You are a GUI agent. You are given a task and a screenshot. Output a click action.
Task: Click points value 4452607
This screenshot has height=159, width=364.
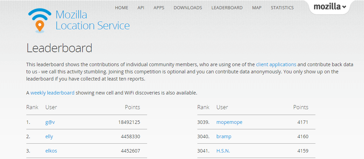(x=130, y=151)
